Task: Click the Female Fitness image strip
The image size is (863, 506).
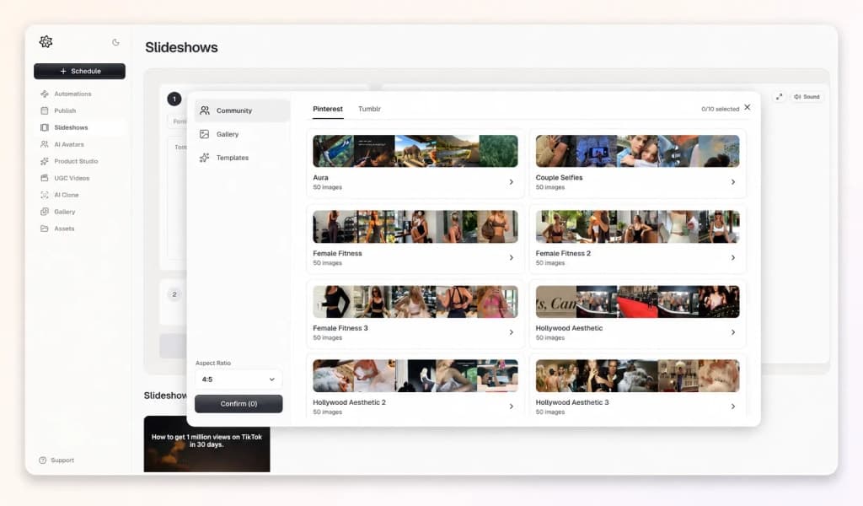Action: (x=415, y=226)
